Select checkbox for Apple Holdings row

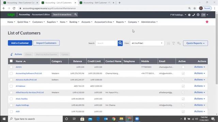coord(11,105)
